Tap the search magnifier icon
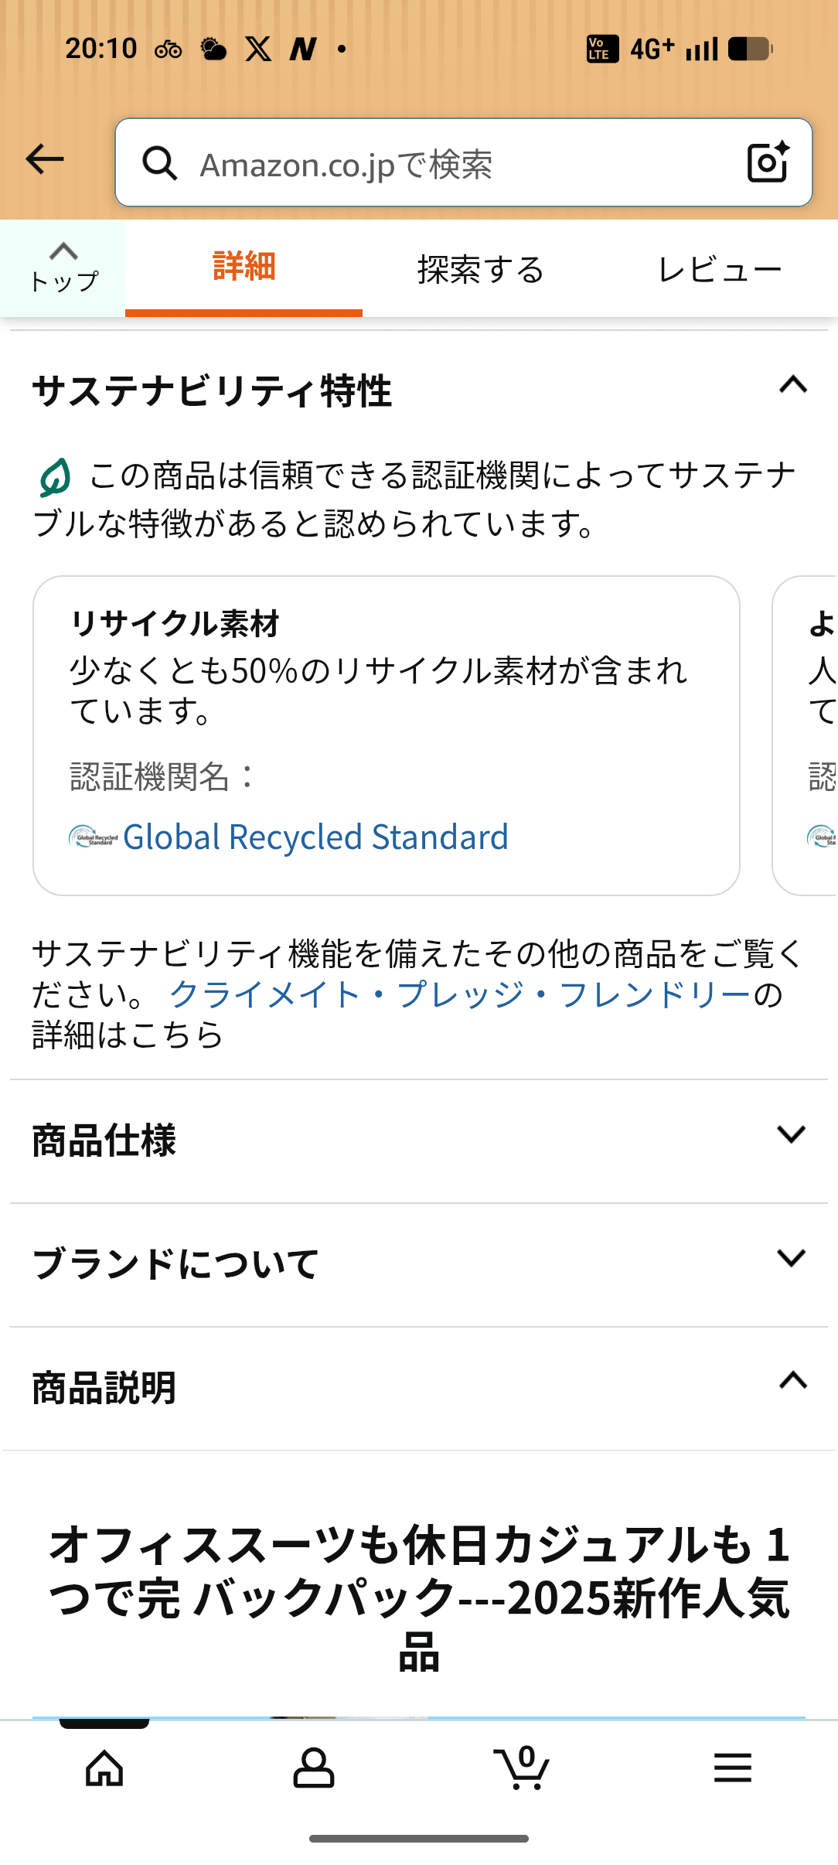The width and height of the screenshot is (838, 1865). tap(160, 163)
